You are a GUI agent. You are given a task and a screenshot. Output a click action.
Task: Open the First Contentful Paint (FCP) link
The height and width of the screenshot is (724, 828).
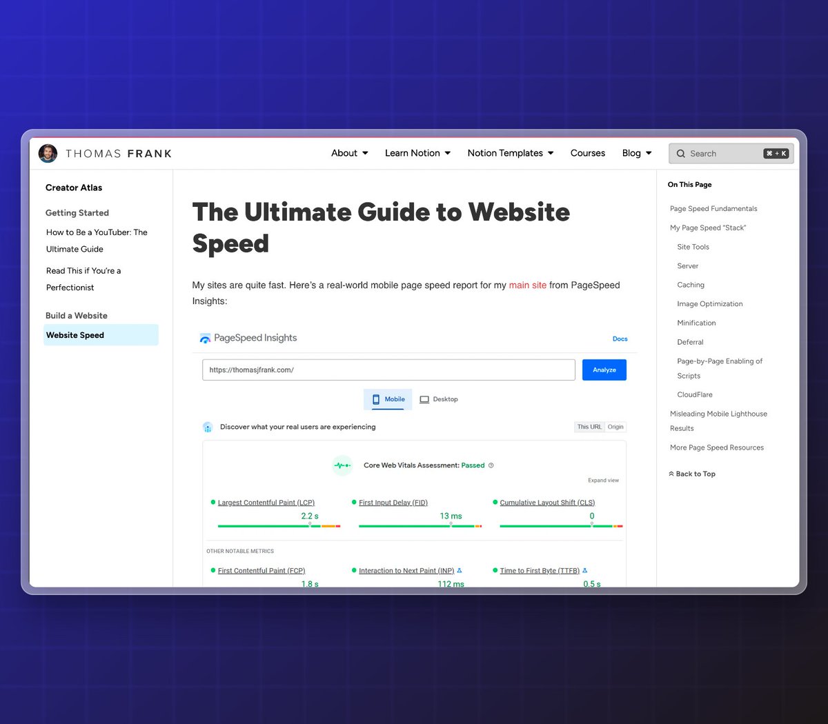click(x=262, y=571)
